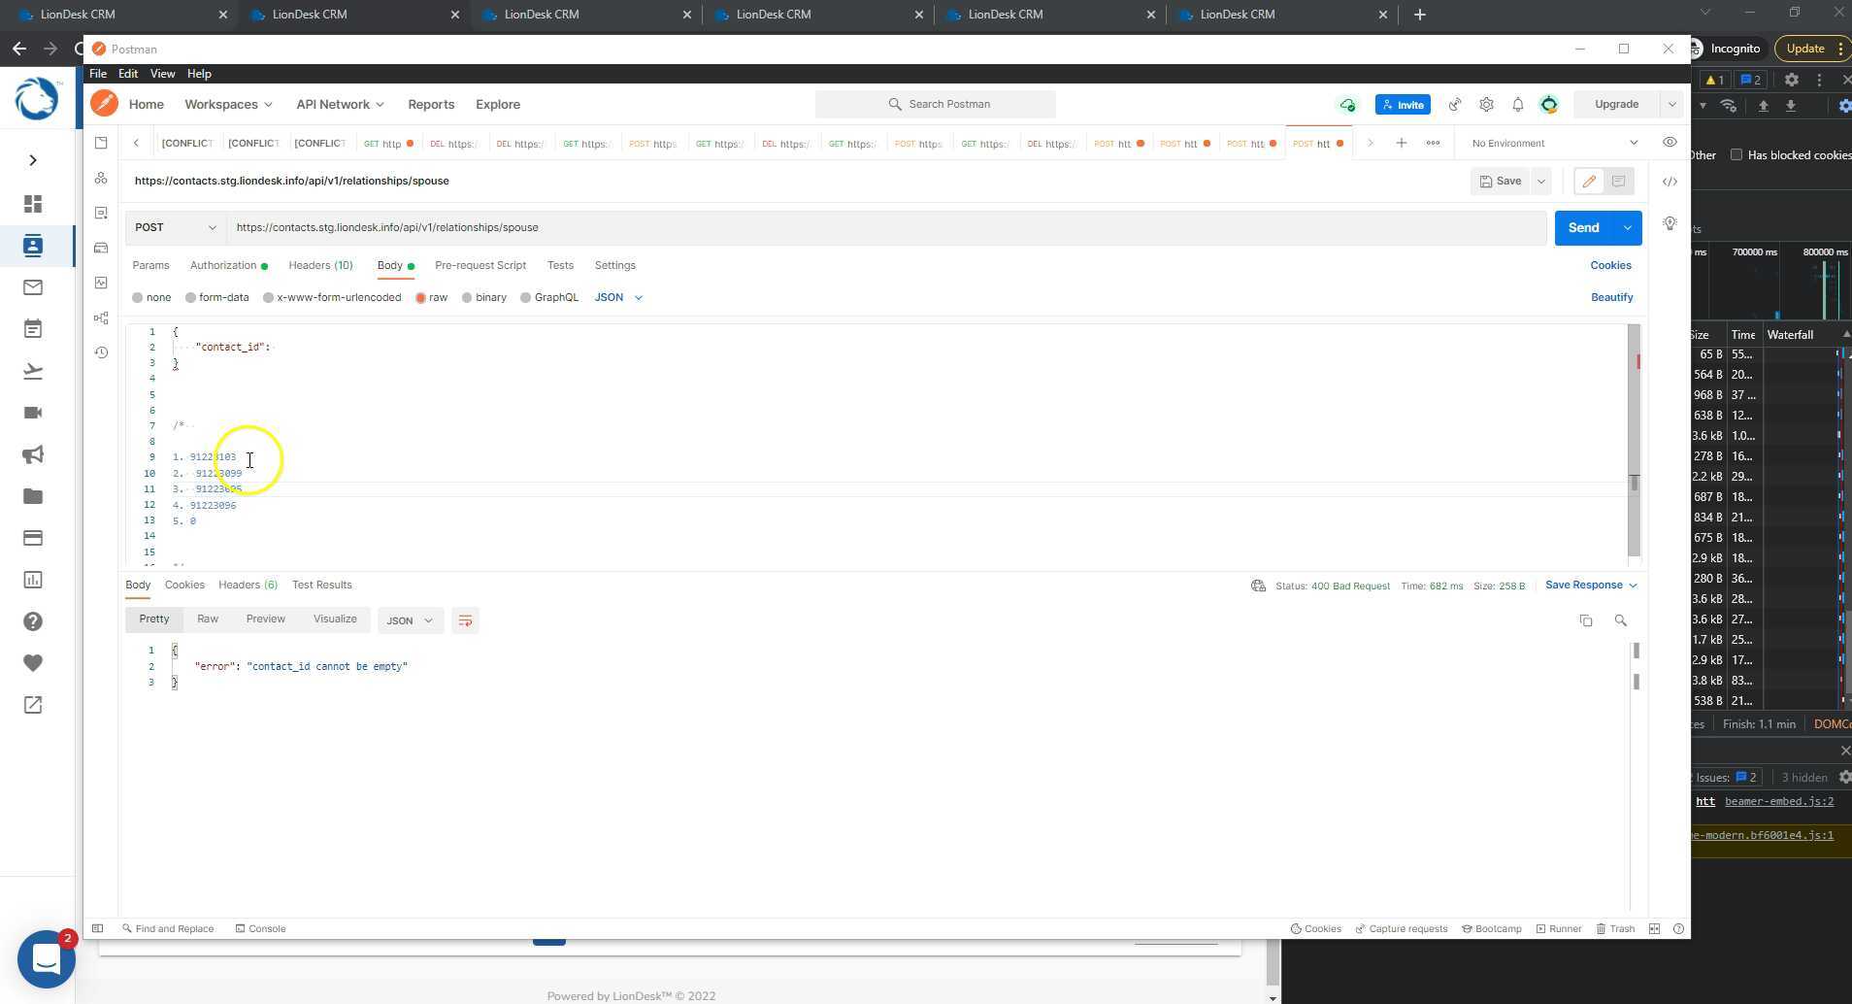Open Postman settings gear
The image size is (1852, 1004).
pos(1485,104)
